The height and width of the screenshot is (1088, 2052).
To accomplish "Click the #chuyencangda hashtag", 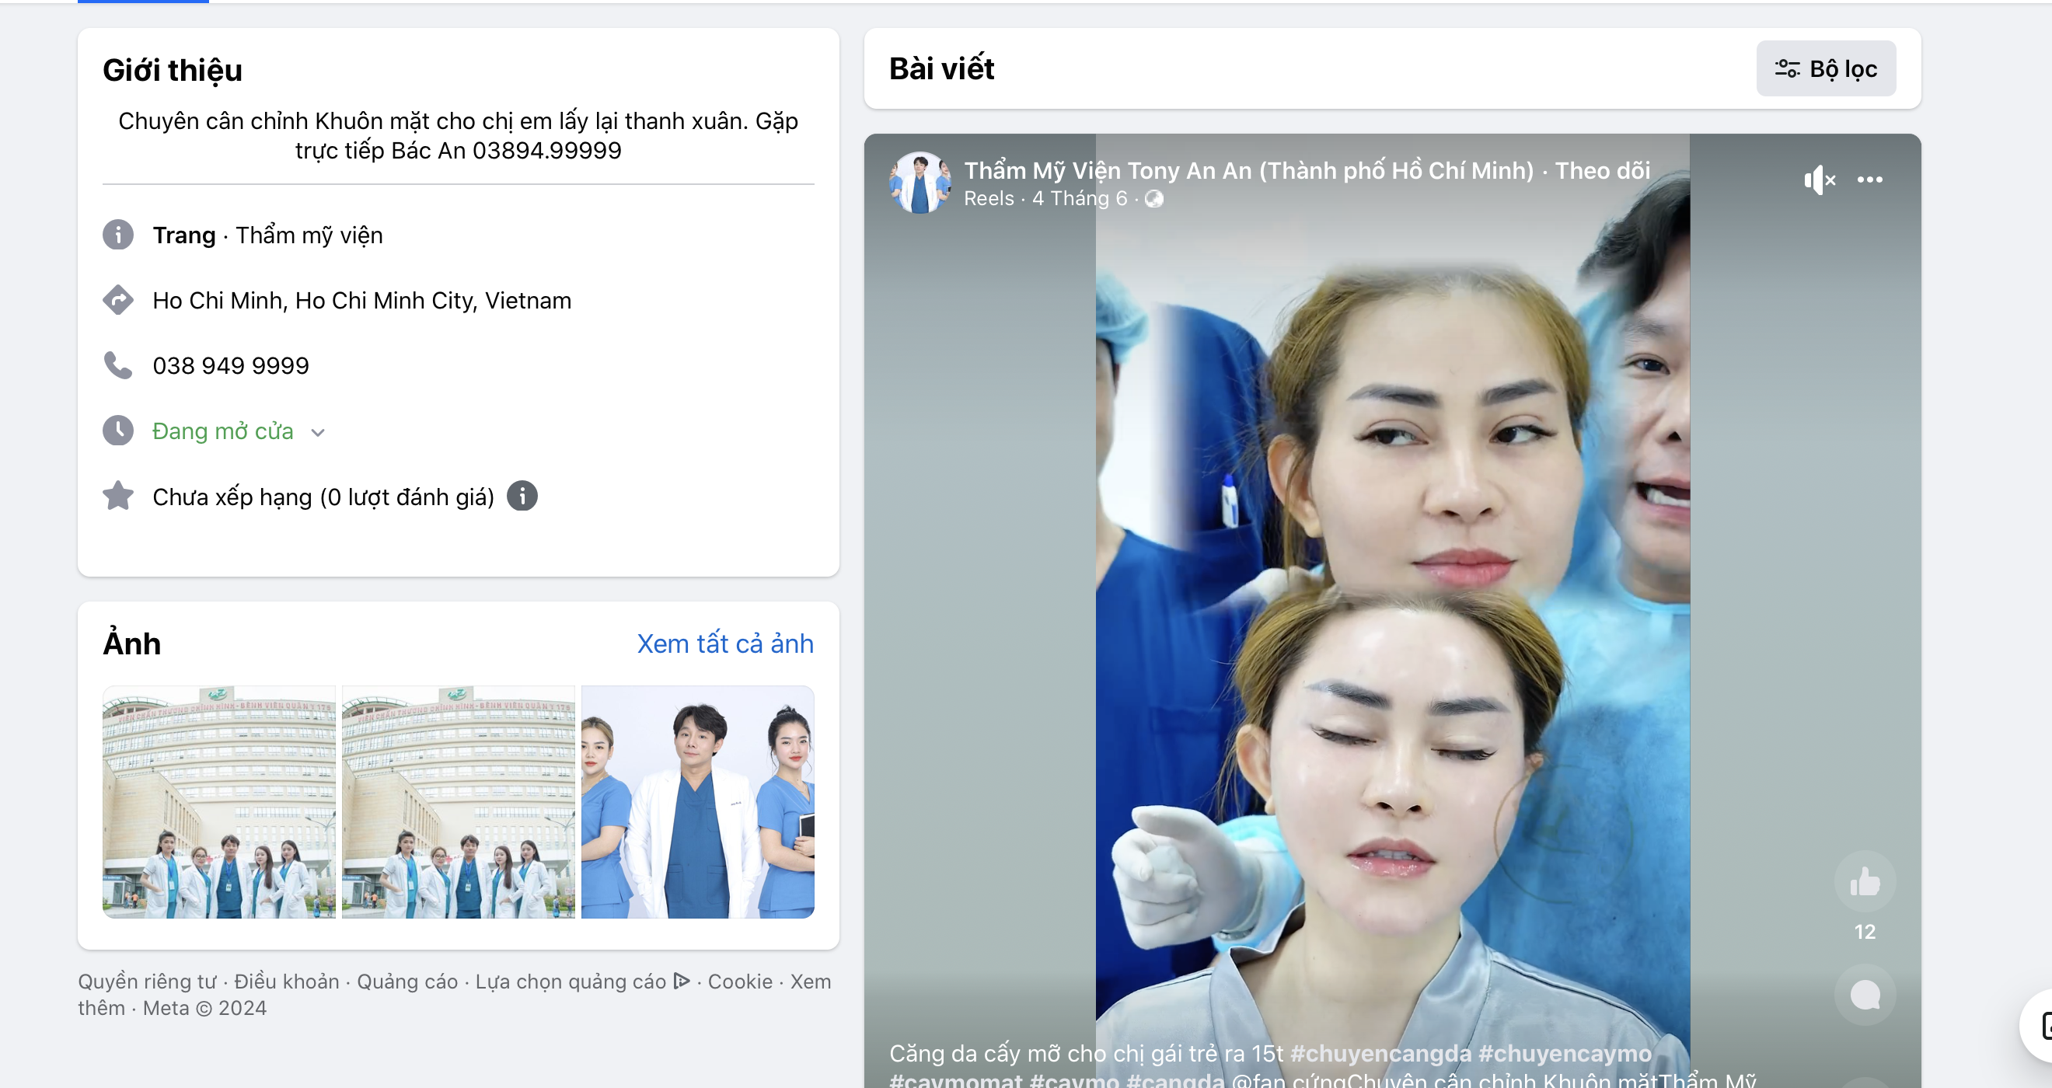I will point(1380,1053).
